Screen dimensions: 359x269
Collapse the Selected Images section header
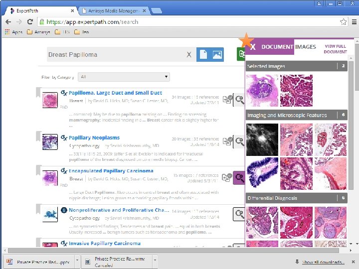(x=297, y=66)
